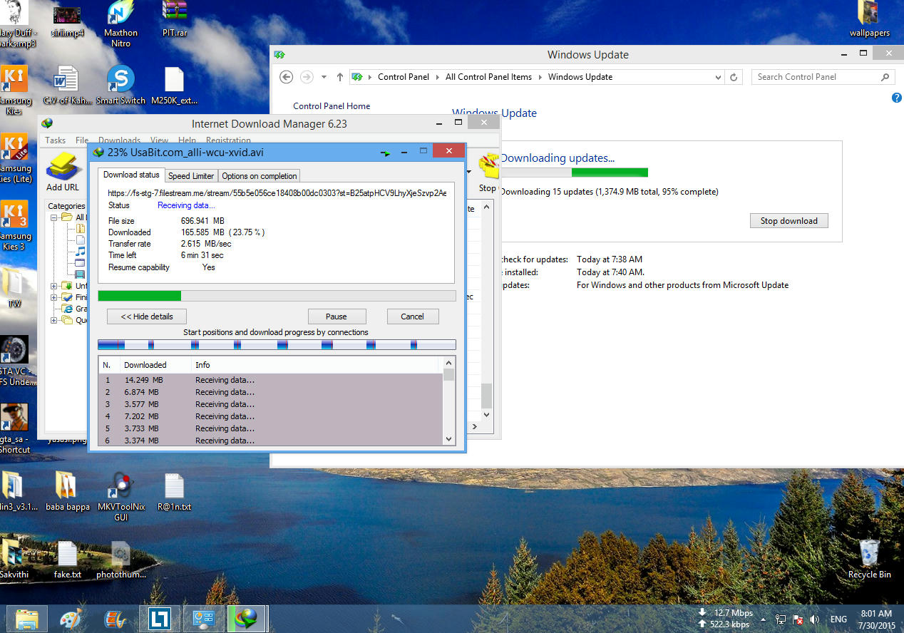The image size is (904, 633).
Task: Select the music category icon in IDM tree
Action: [x=80, y=252]
